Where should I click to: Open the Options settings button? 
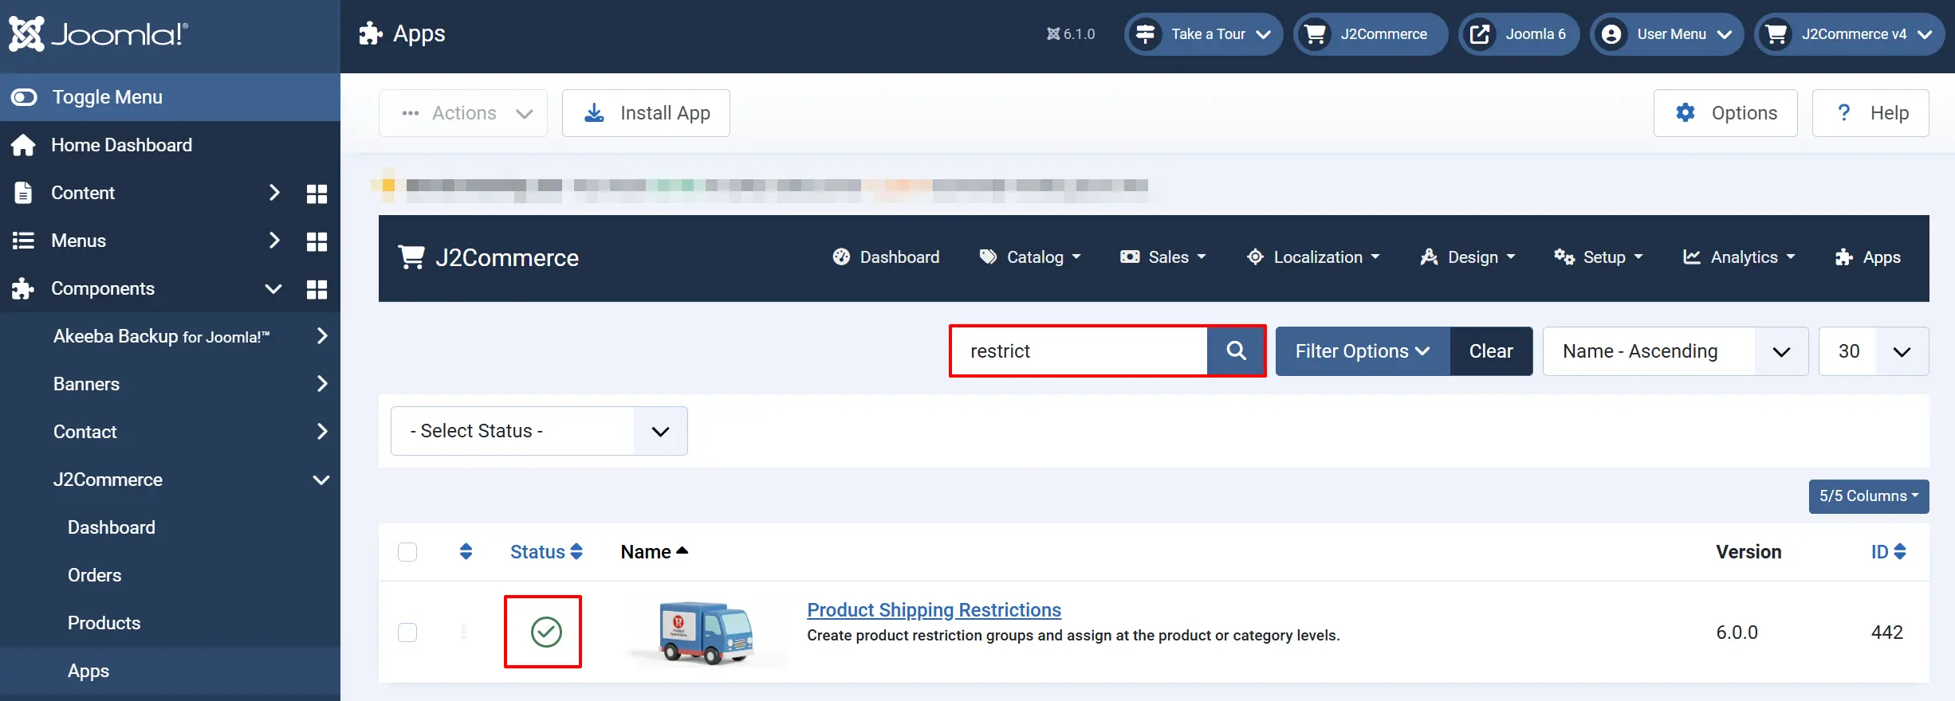pos(1725,113)
